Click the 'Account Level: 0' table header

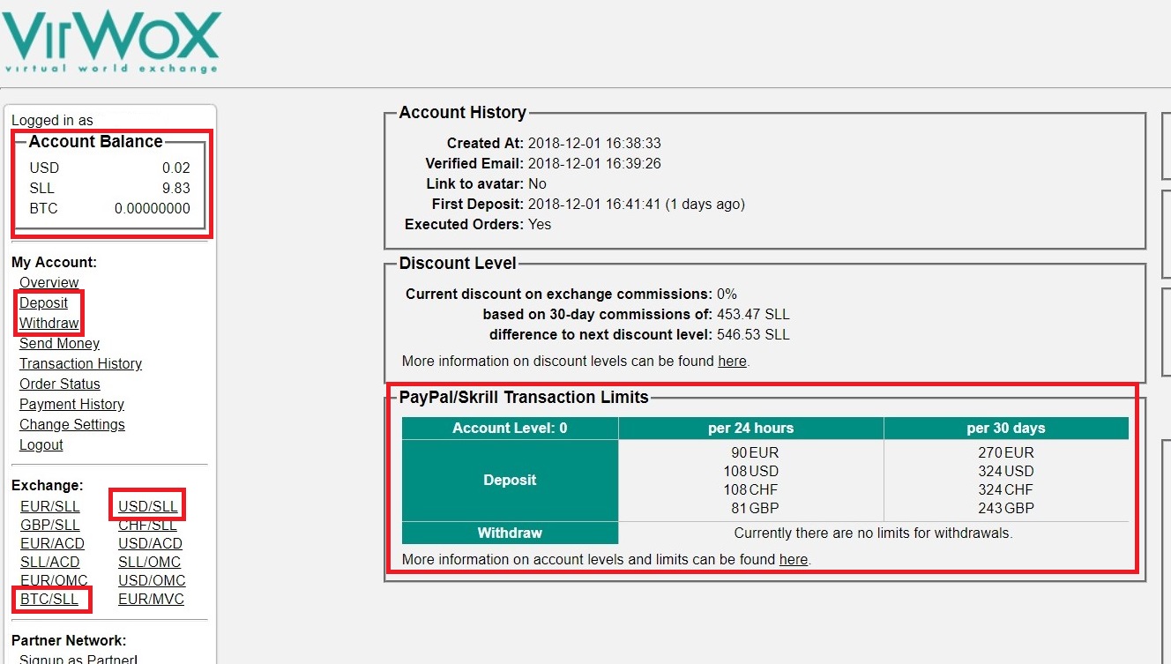tap(511, 429)
